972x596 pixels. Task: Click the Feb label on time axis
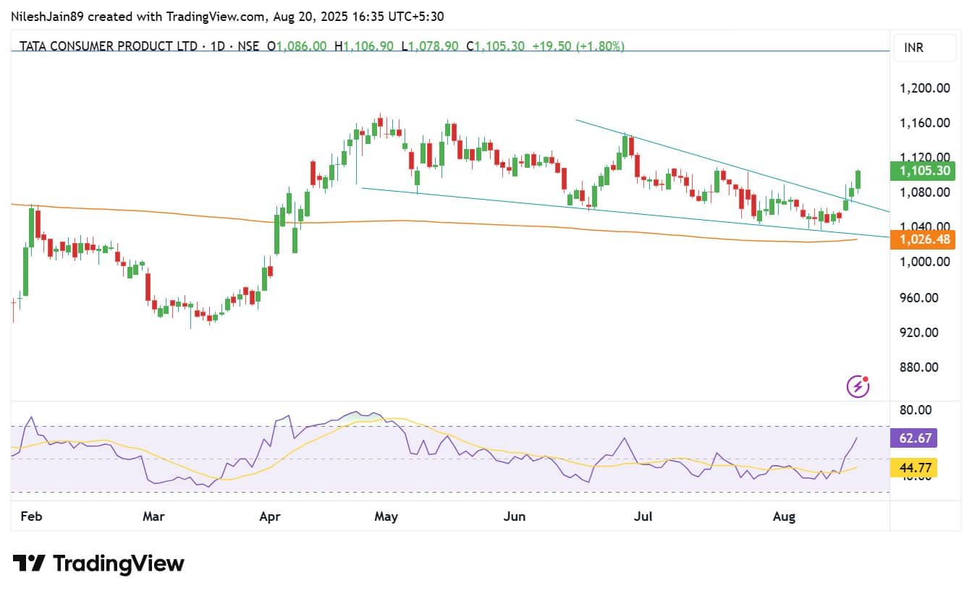click(x=30, y=516)
